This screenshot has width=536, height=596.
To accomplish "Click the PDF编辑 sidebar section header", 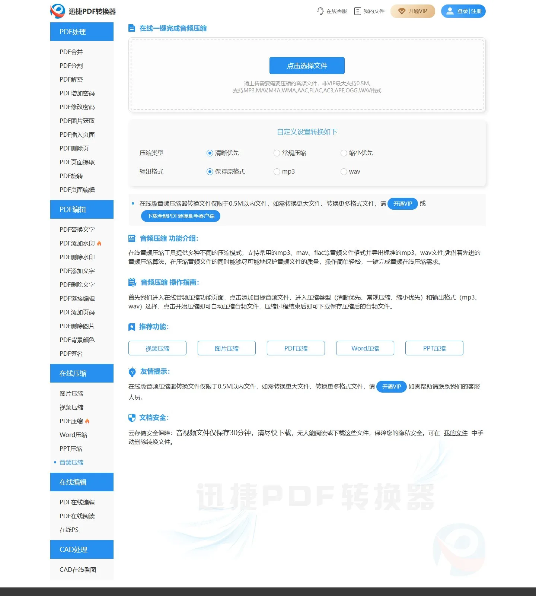I will point(82,209).
